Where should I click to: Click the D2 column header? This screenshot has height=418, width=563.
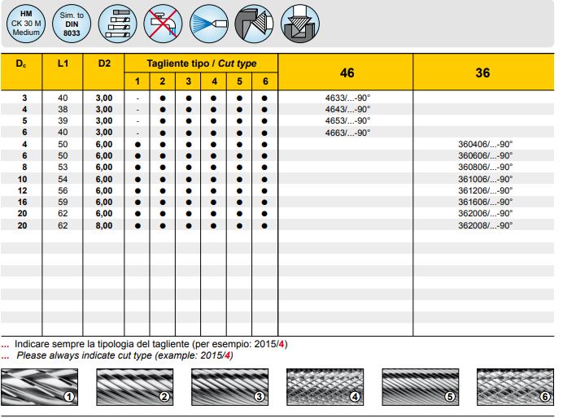(104, 63)
